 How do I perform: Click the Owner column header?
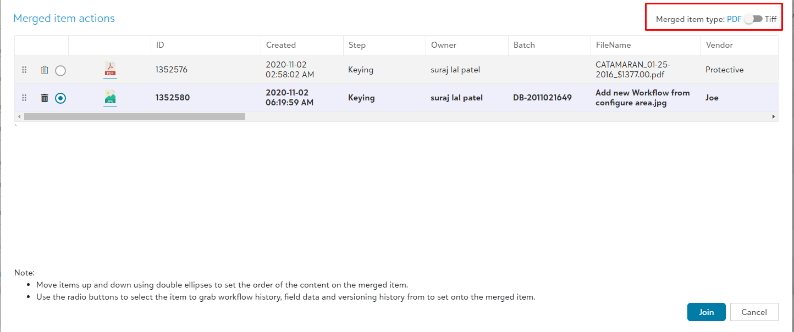click(x=443, y=45)
